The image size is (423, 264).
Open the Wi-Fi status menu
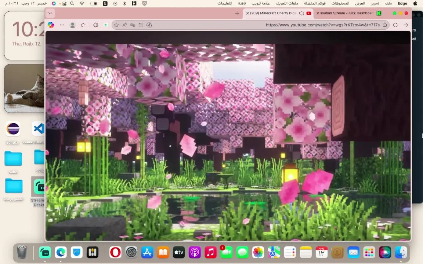82,4
